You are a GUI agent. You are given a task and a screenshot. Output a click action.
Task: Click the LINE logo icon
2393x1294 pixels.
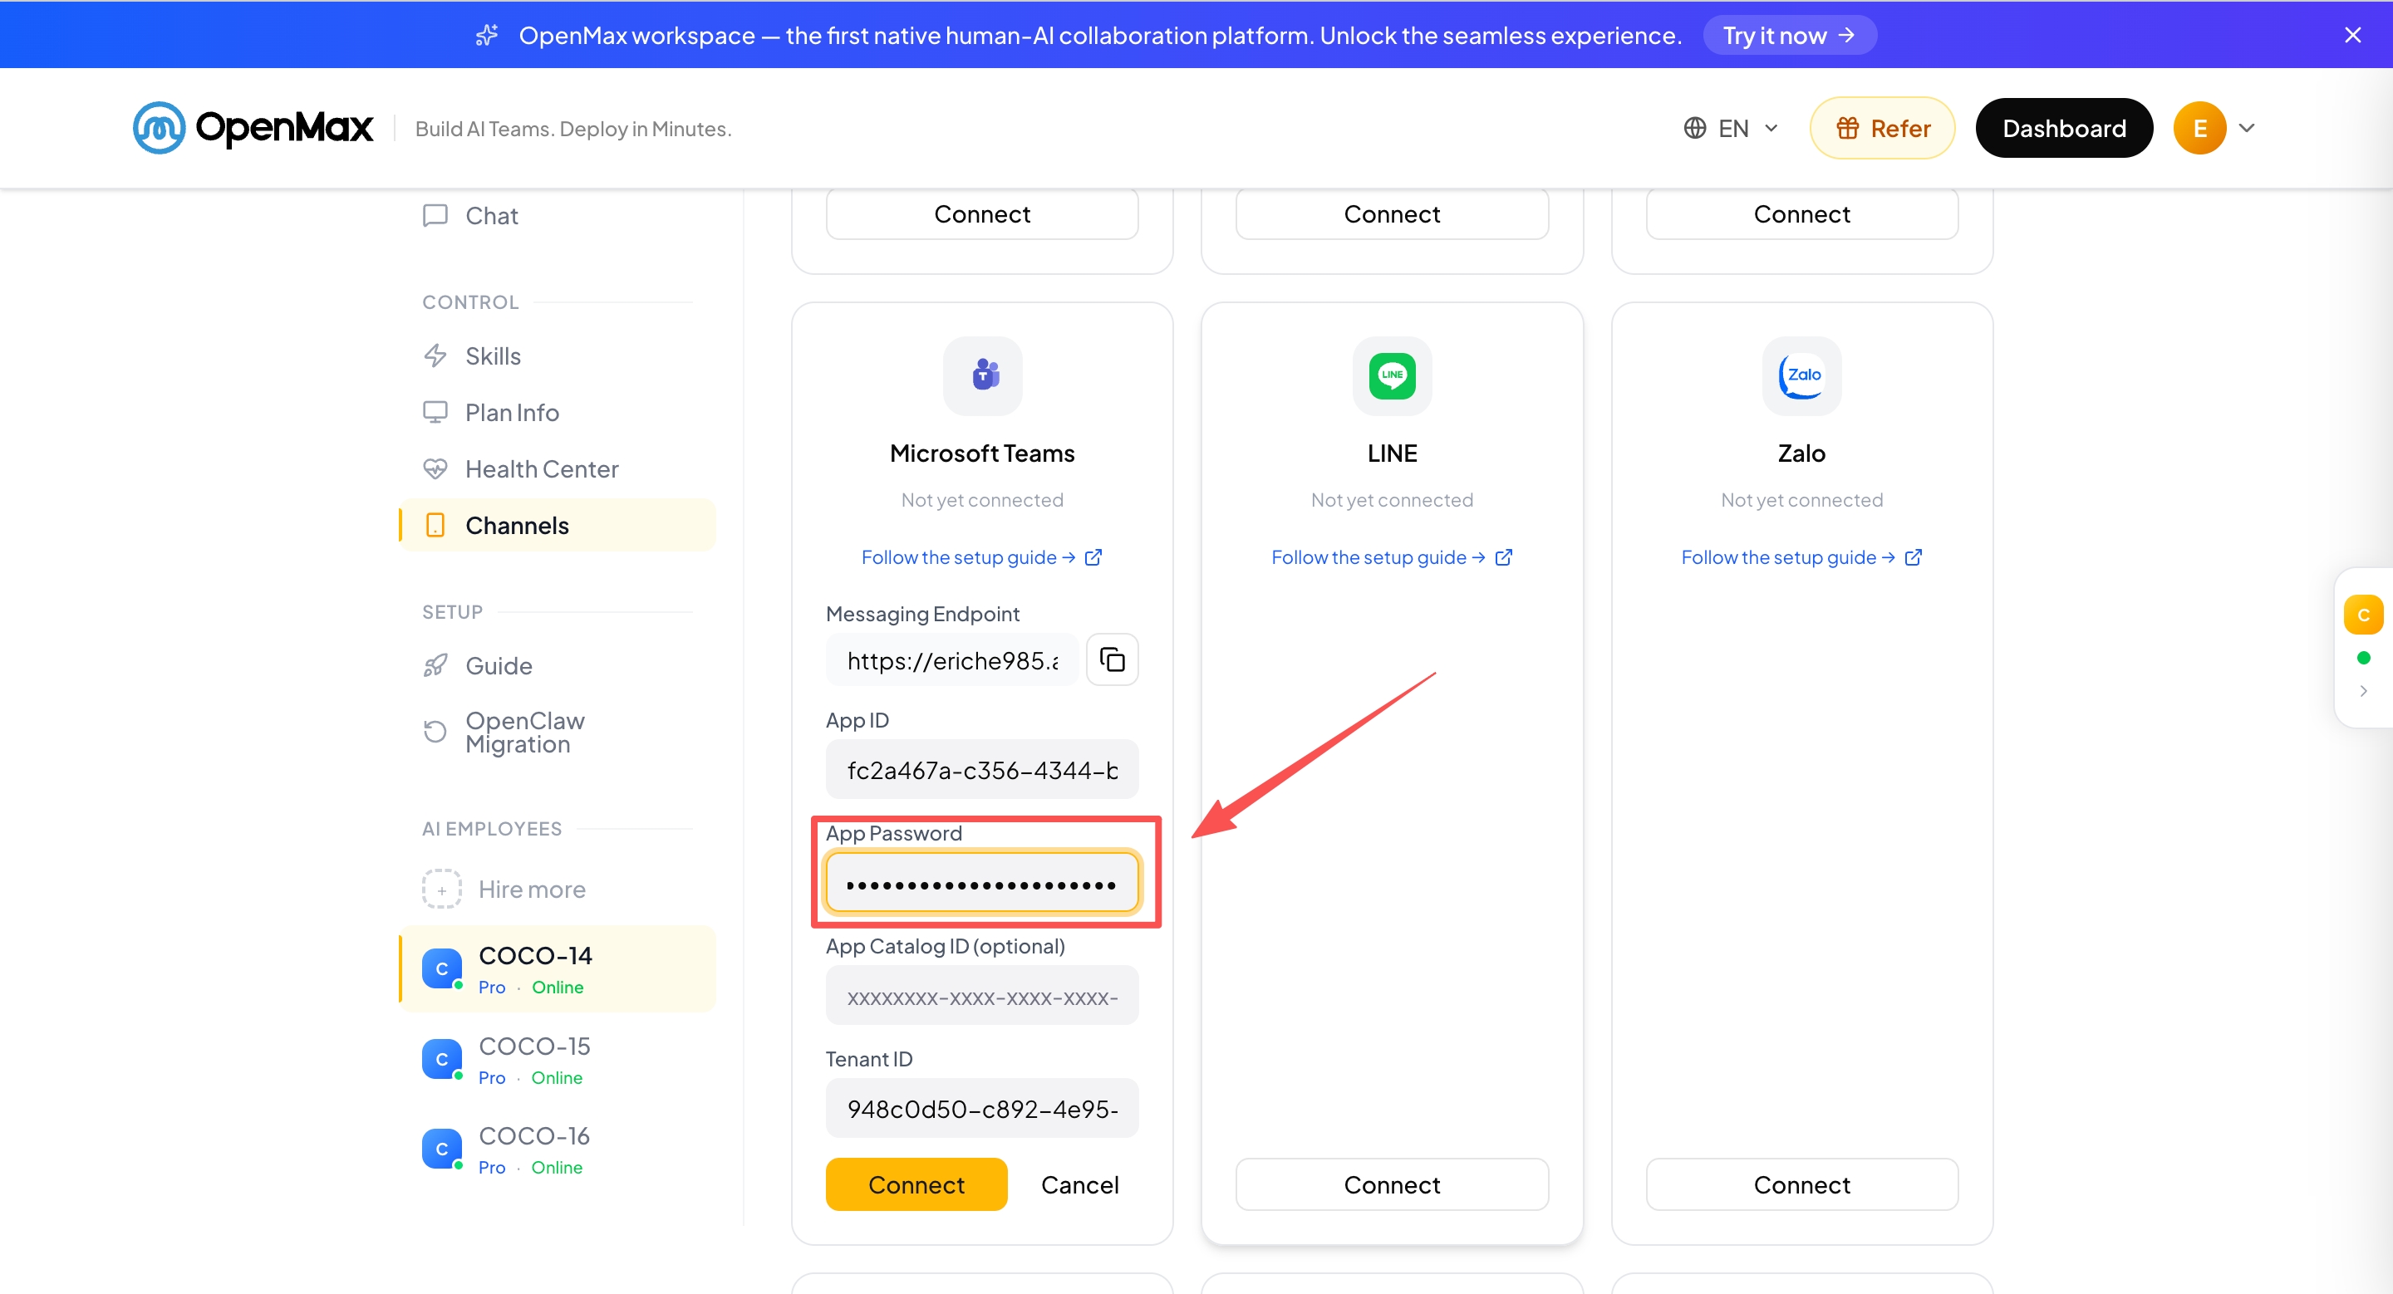pos(1392,375)
